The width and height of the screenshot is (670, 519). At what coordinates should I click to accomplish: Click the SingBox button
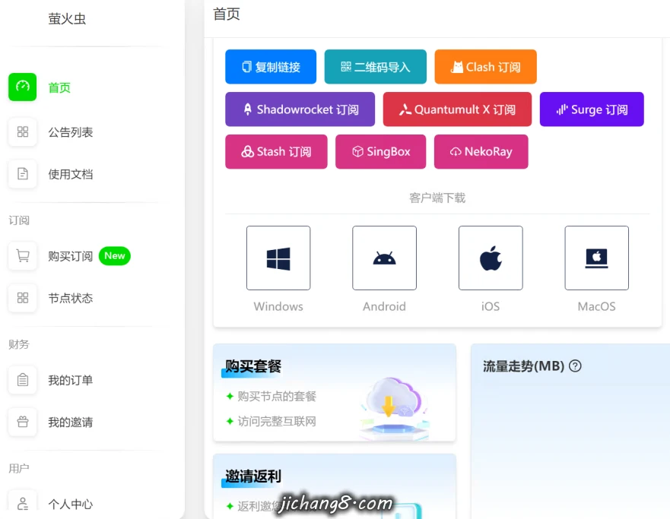pos(381,151)
